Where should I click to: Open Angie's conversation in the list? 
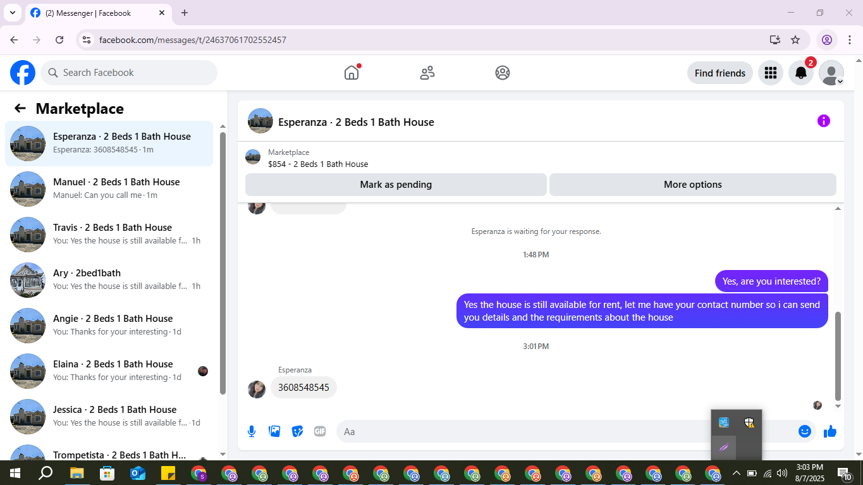(109, 326)
